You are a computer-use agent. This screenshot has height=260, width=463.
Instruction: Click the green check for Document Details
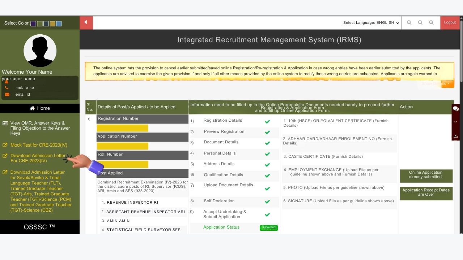267,143
